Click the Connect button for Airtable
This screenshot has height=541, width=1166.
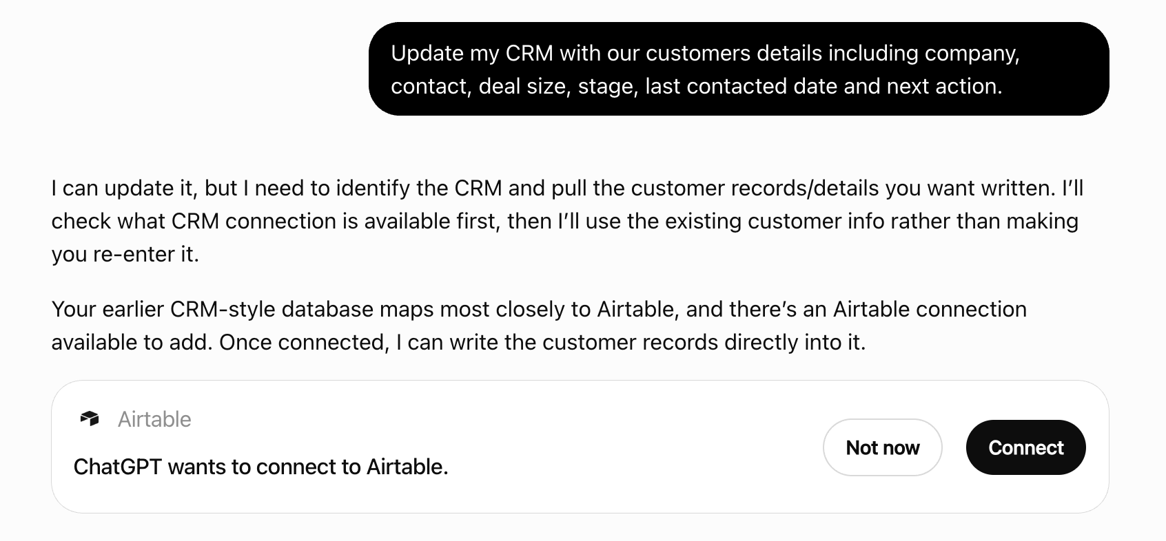click(x=1025, y=447)
